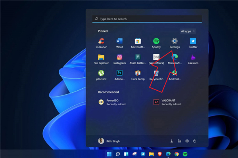Open Twitter pinned app
This screenshot has width=238, height=158.
(x=193, y=43)
